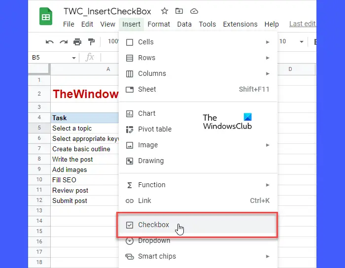Open the Help menu
Image resolution: width=345 pixels, height=268 pixels.
272,24
